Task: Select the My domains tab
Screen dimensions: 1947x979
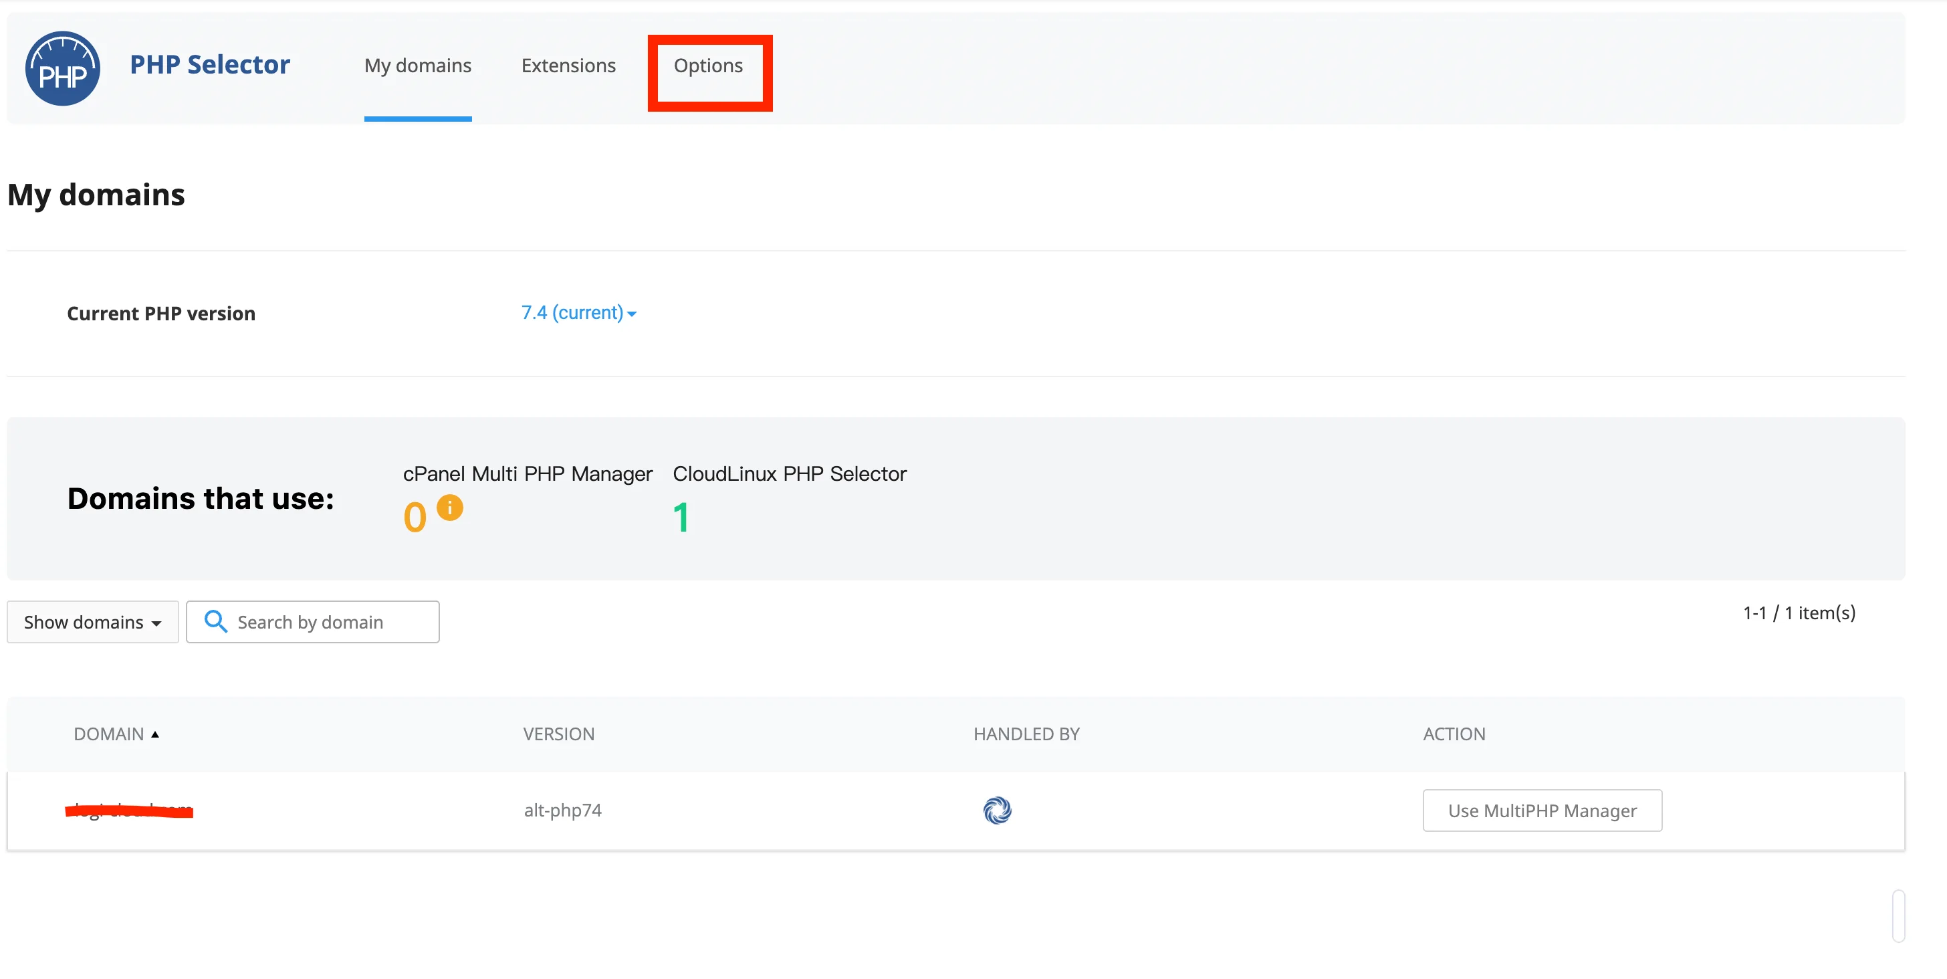Action: click(418, 66)
